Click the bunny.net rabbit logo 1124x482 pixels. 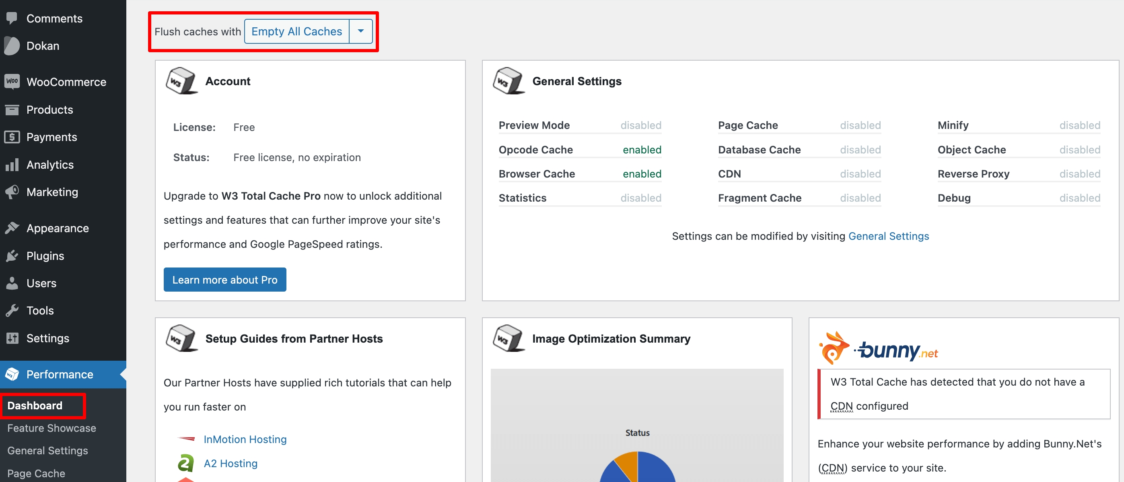coord(834,347)
